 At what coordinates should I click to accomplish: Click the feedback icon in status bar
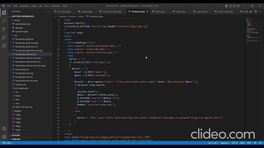point(255,143)
